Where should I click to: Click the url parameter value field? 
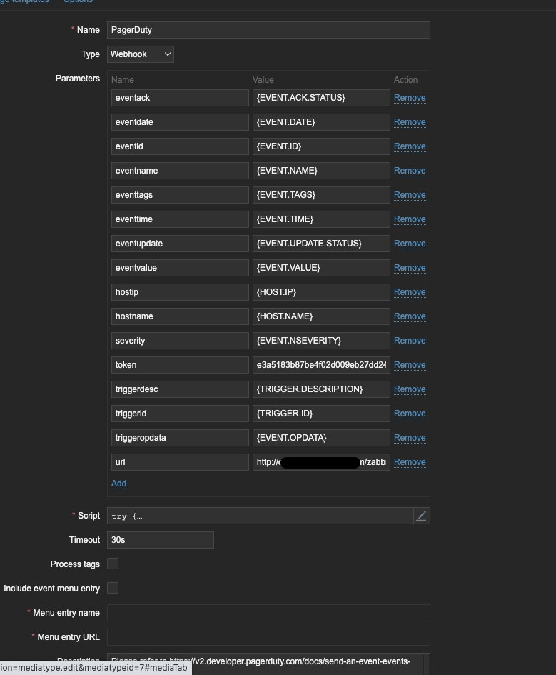tap(321, 462)
